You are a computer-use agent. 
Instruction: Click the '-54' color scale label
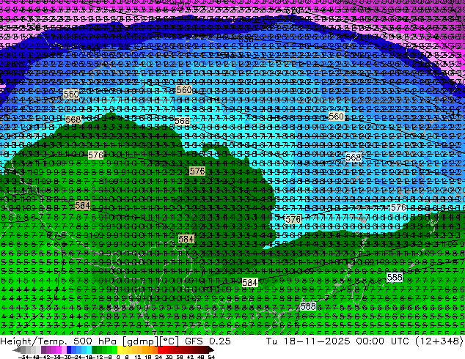[23, 358]
